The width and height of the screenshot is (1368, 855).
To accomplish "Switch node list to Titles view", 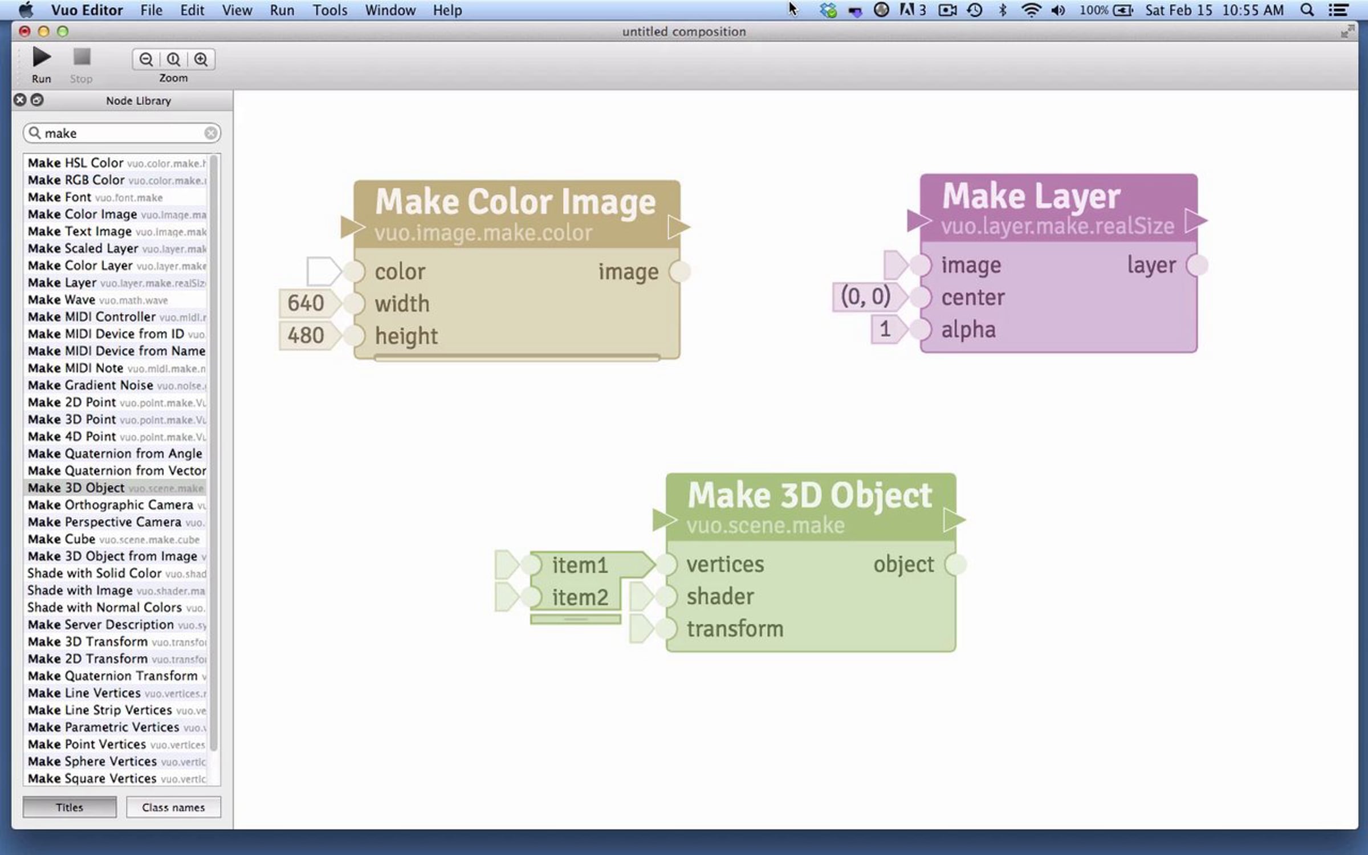I will pyautogui.click(x=70, y=807).
